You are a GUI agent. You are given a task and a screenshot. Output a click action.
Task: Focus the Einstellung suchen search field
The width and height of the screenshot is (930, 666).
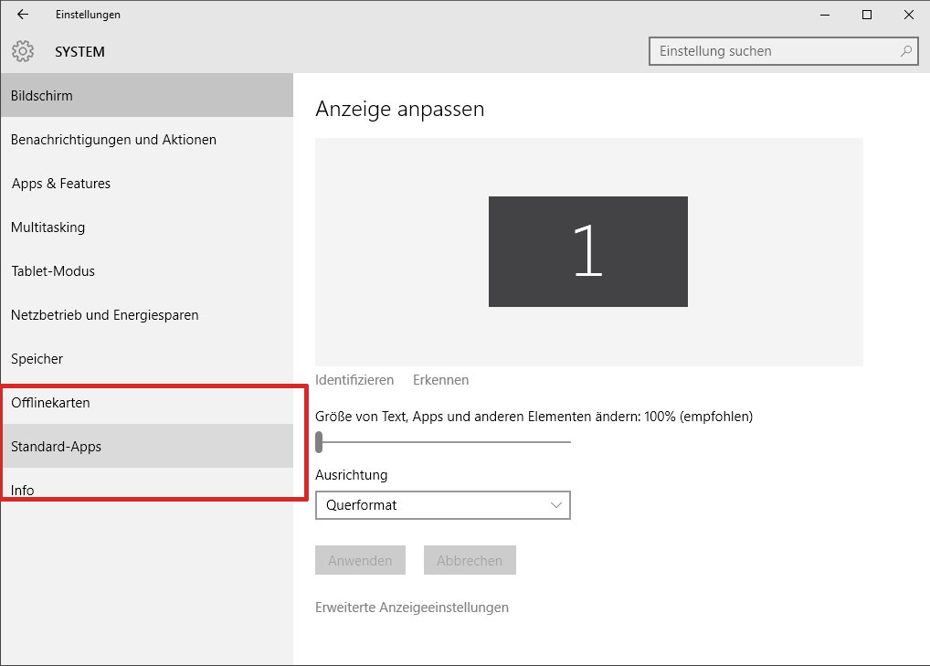(x=784, y=51)
